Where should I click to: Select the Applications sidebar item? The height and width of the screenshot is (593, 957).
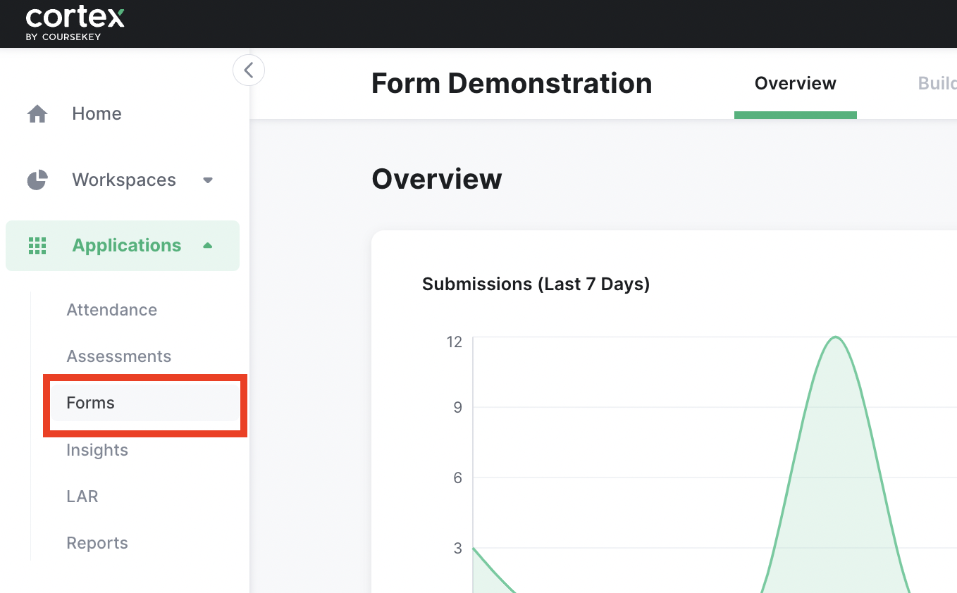coord(123,246)
